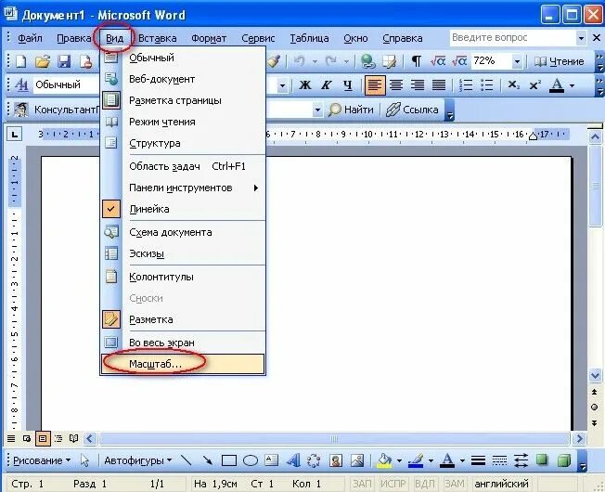Open Drawing toolbar font color dropdown
Viewport: 605px width, 492px height.
point(462,460)
